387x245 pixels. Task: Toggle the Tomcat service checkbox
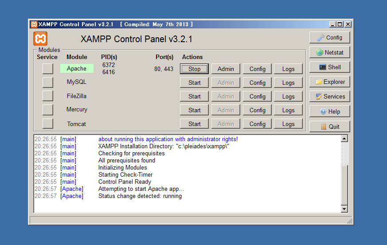click(x=47, y=124)
